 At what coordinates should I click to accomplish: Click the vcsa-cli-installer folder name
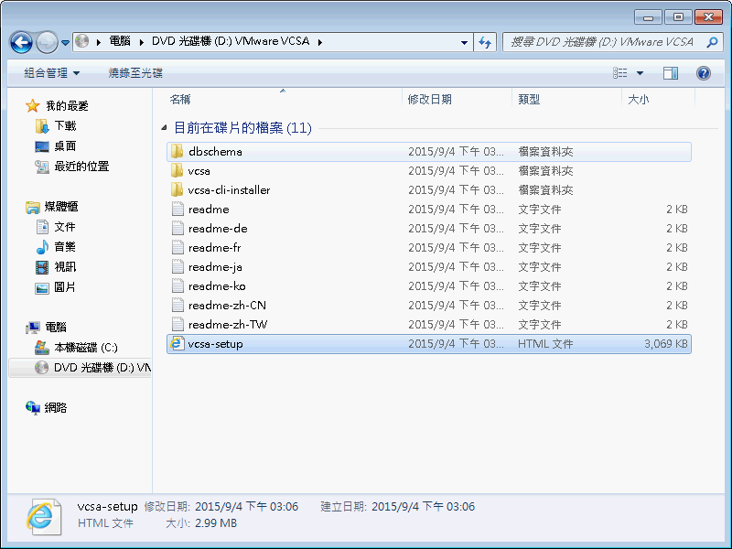coord(230,190)
